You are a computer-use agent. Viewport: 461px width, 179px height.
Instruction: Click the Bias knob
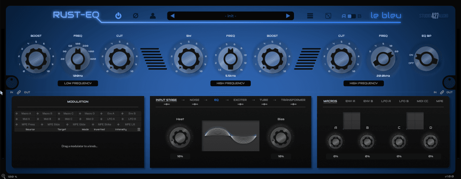click(281, 137)
